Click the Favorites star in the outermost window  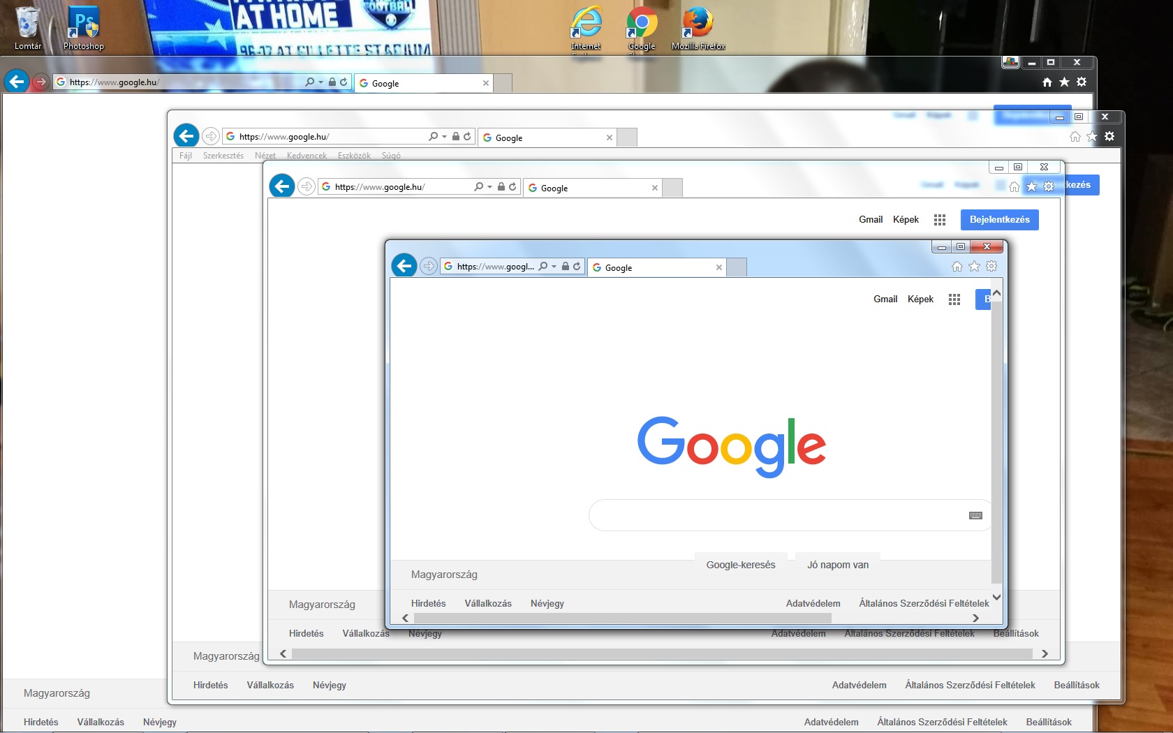click(1064, 82)
